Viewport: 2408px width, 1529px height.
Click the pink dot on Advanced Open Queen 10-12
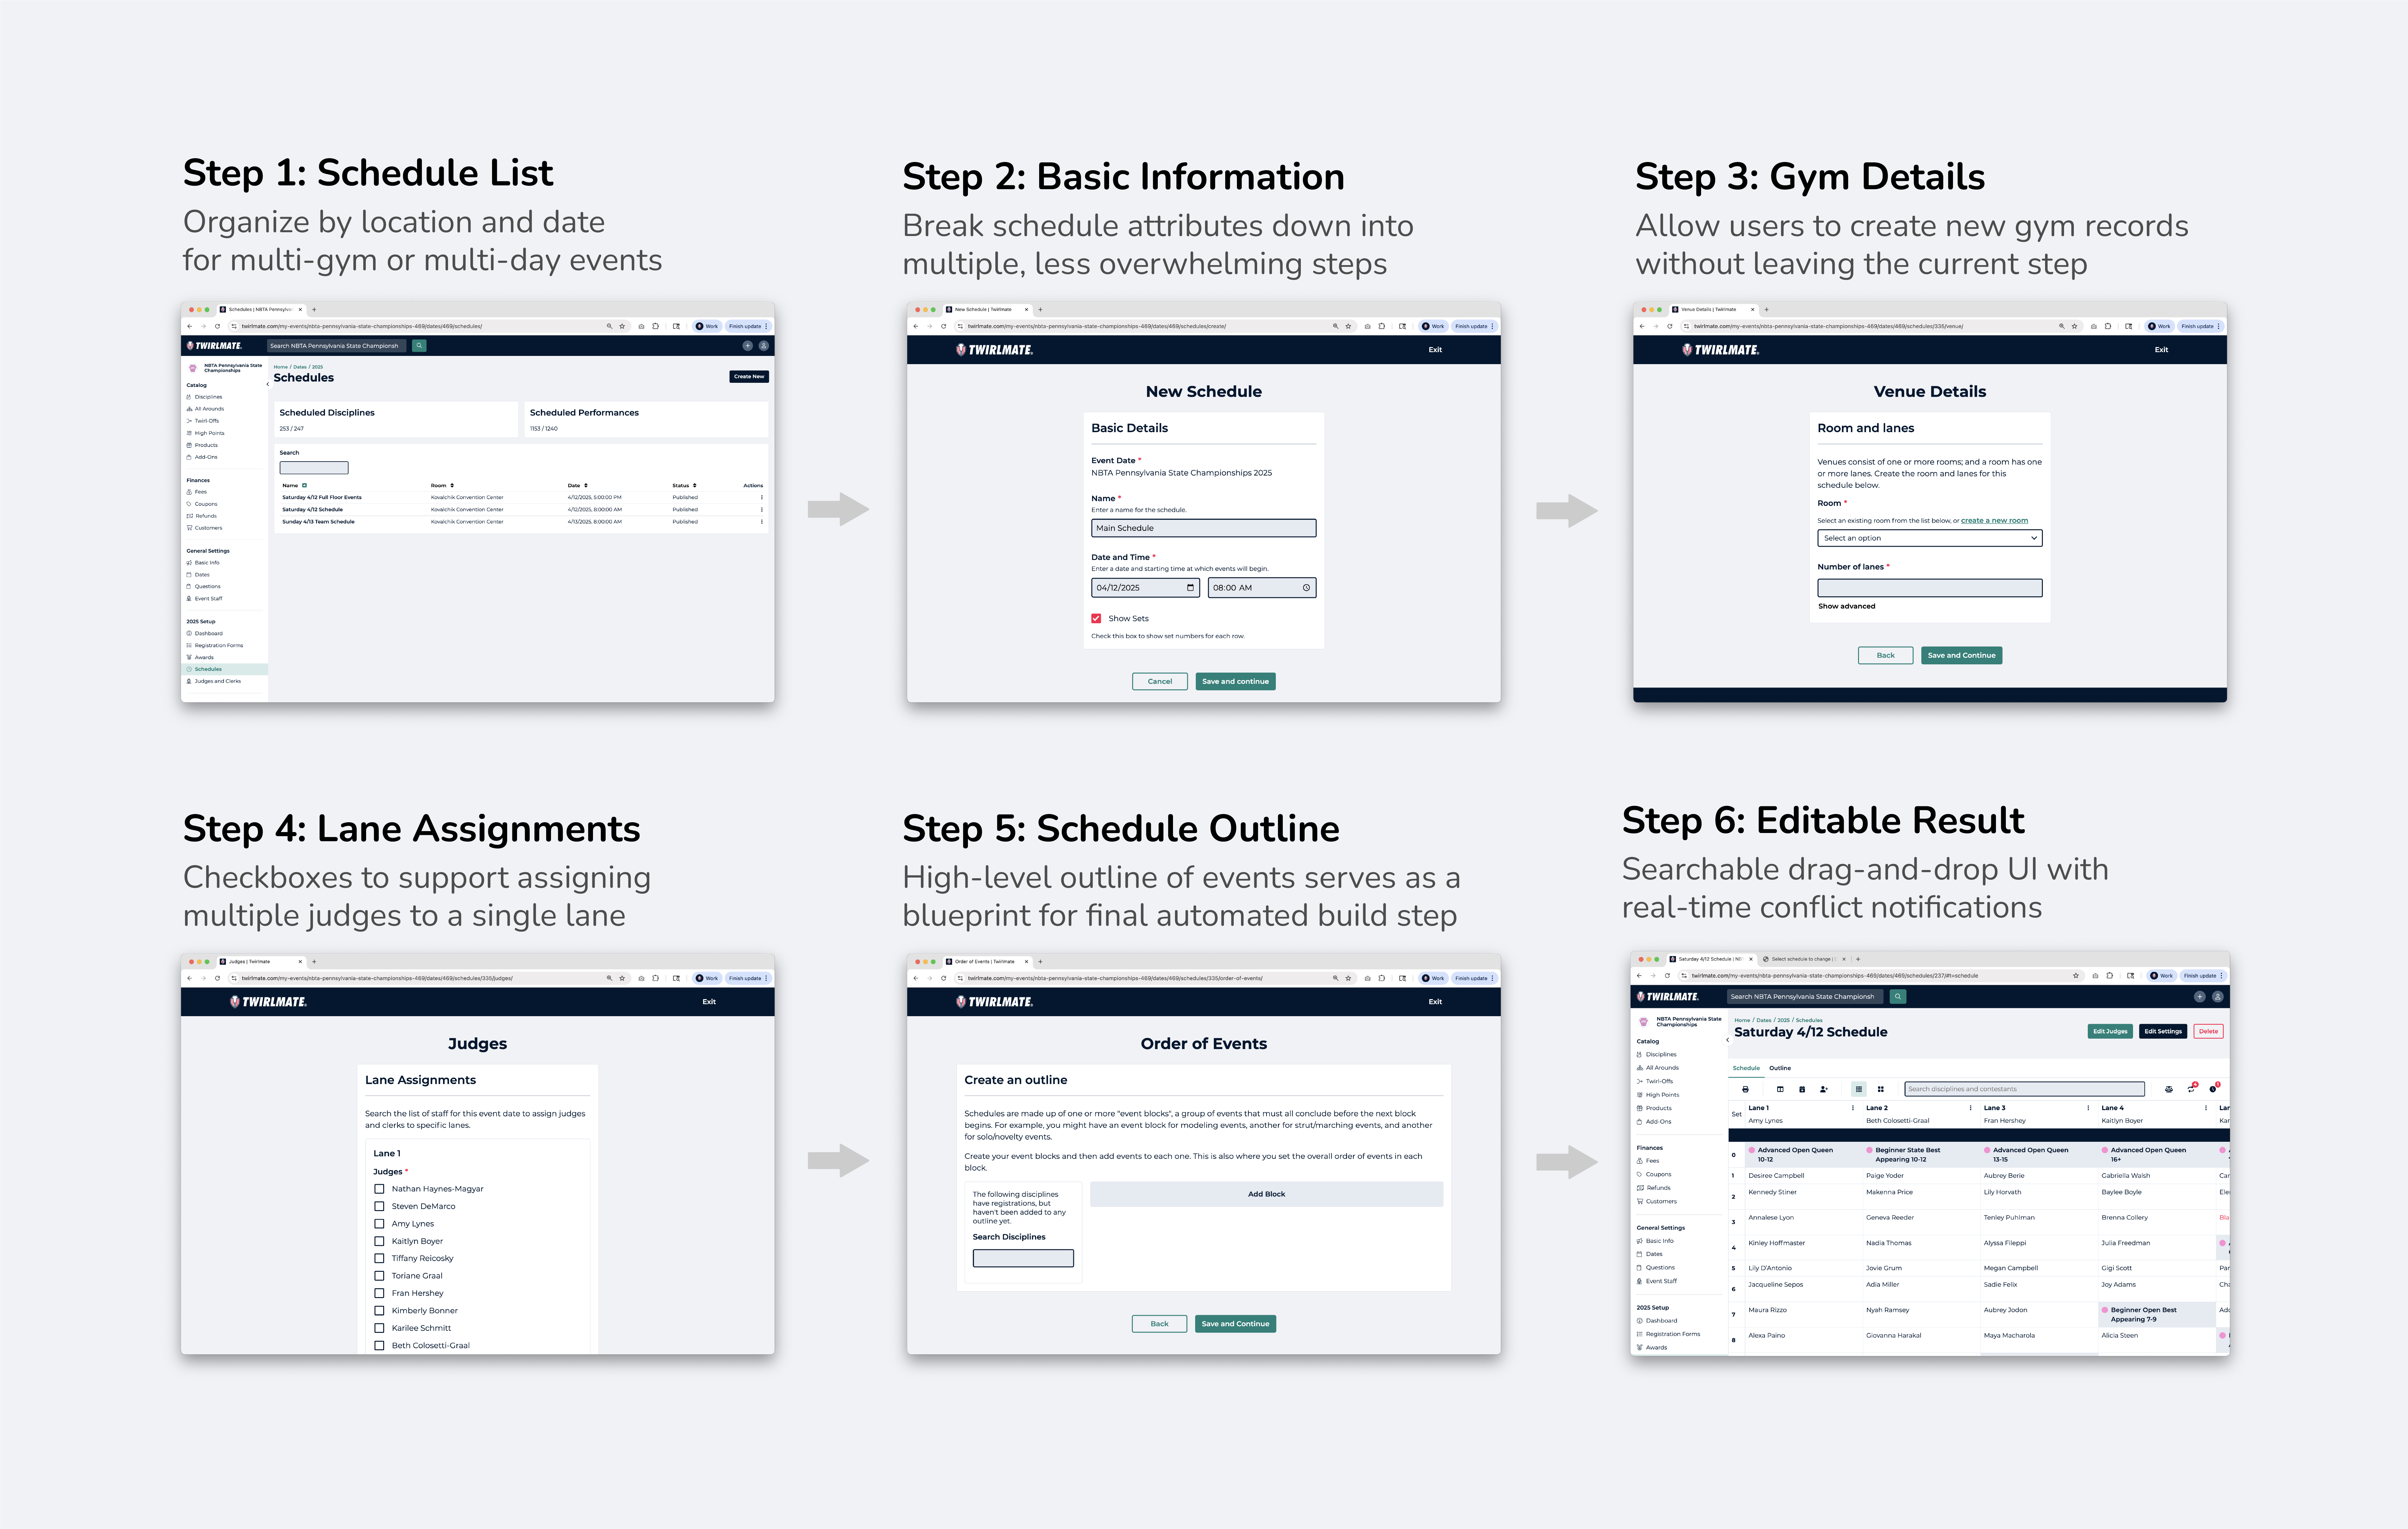pyautogui.click(x=1752, y=1150)
